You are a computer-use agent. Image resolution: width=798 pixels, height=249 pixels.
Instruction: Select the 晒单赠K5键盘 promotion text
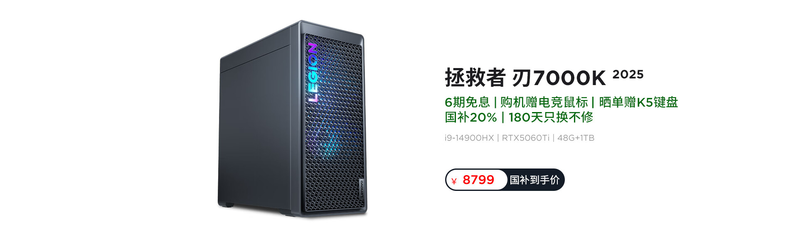click(638, 102)
